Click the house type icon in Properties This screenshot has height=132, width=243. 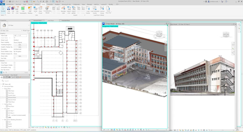pyautogui.click(x=4, y=25)
